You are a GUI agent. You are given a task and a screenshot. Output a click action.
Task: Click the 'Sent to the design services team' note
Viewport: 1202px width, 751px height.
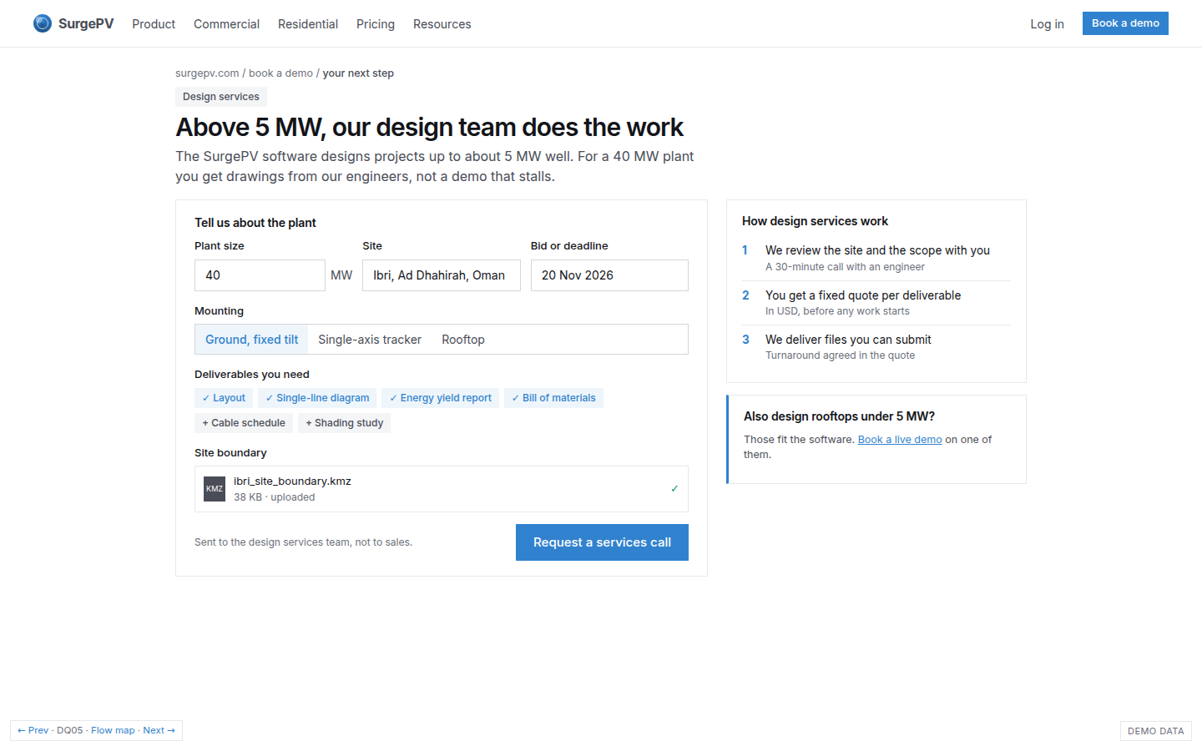pos(303,542)
